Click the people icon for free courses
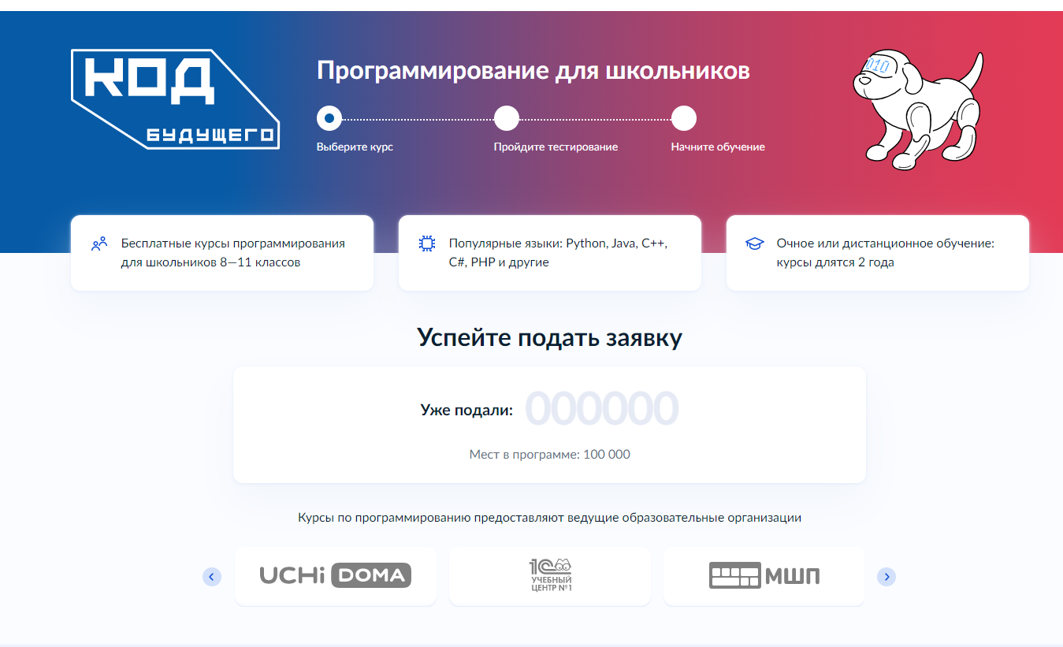This screenshot has height=647, width=1063. click(x=98, y=244)
